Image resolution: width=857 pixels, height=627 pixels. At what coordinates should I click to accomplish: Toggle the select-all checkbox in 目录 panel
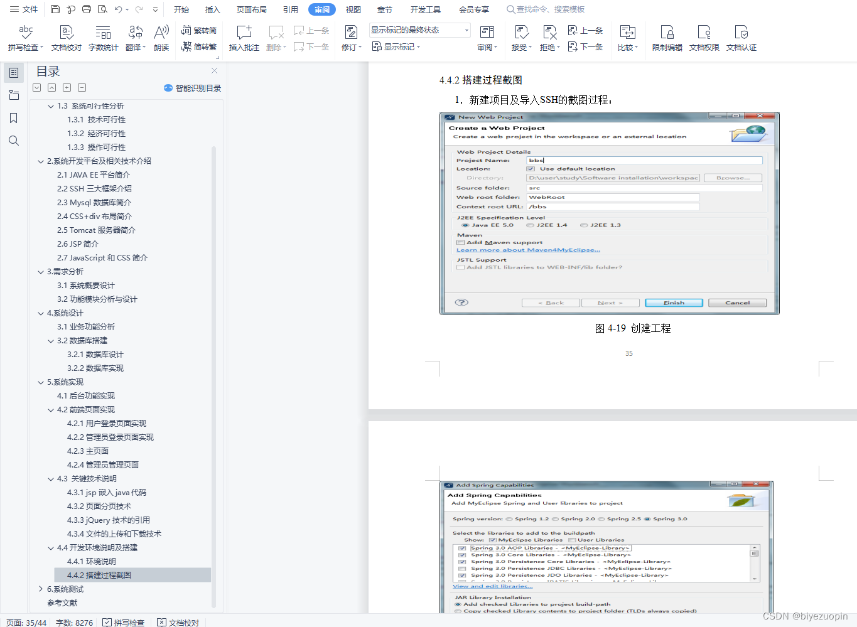[36, 87]
